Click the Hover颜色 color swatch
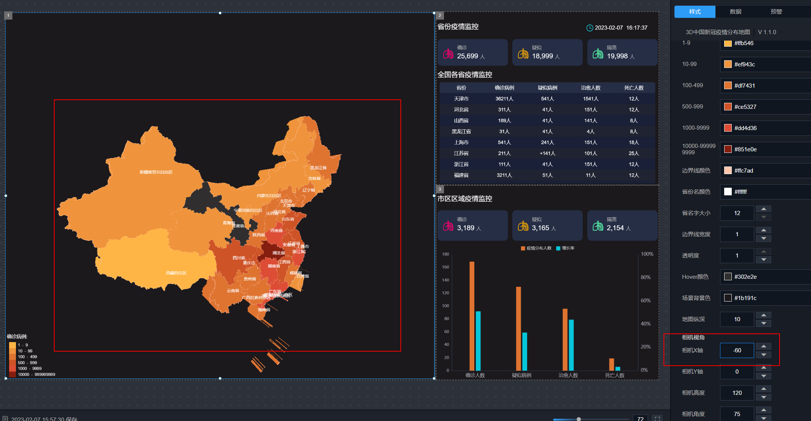 coord(728,276)
